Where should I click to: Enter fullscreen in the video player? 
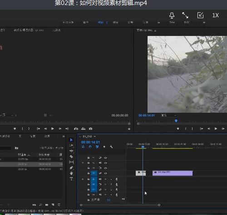coord(185,15)
